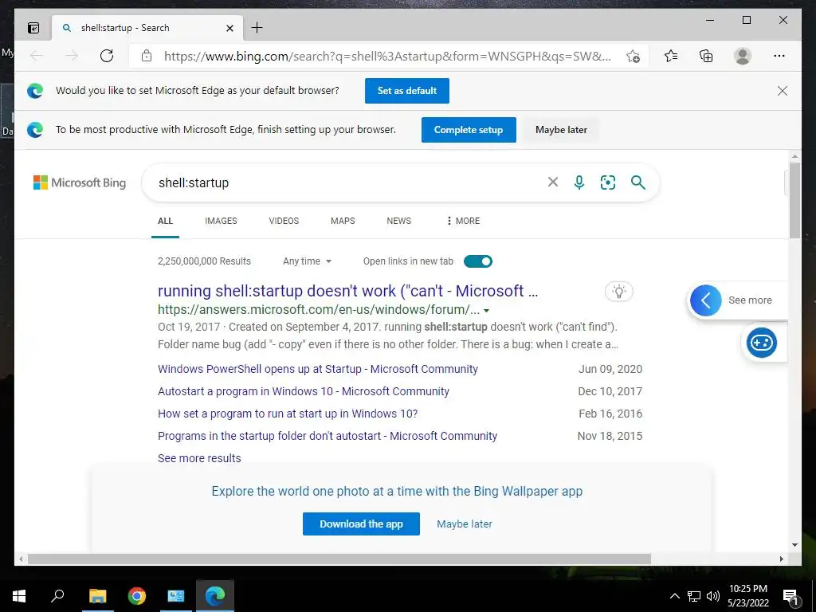Open taskbar search magnifier
The width and height of the screenshot is (816, 612).
pyautogui.click(x=57, y=596)
